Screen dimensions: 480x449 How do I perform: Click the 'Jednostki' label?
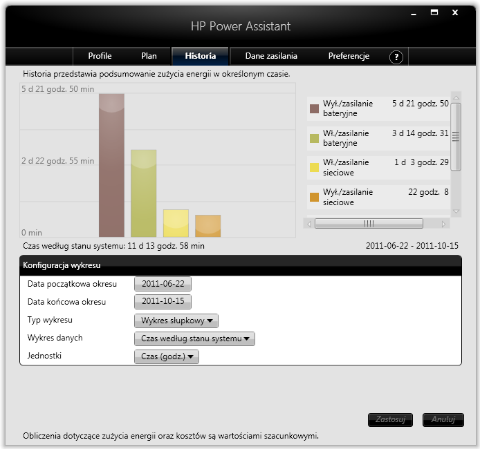[44, 356]
